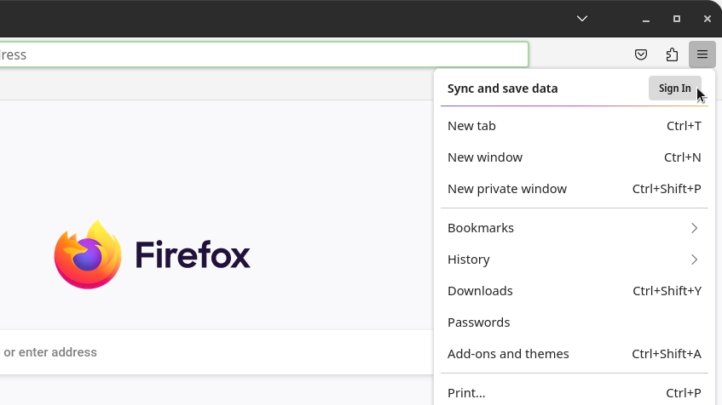
Task: Open the List all tabs chevron
Action: point(582,19)
